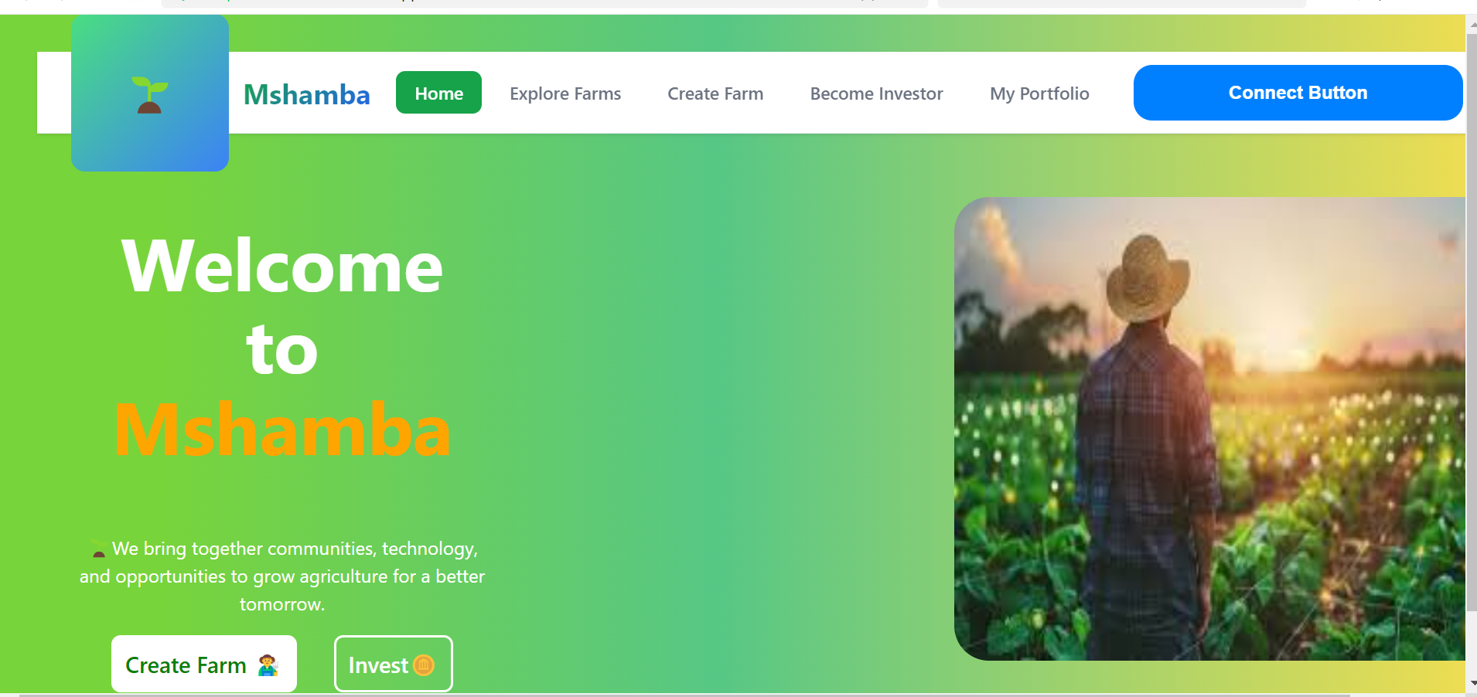Viewport: 1477px width, 697px height.
Task: Click the Welcome heading text
Action: 282,267
